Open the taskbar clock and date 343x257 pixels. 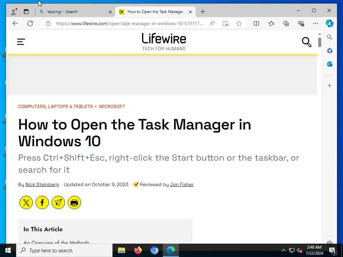(314, 250)
